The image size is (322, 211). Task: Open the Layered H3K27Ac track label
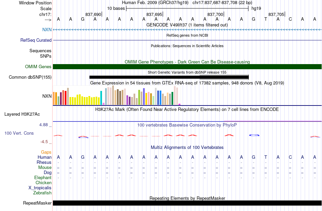[22, 114]
